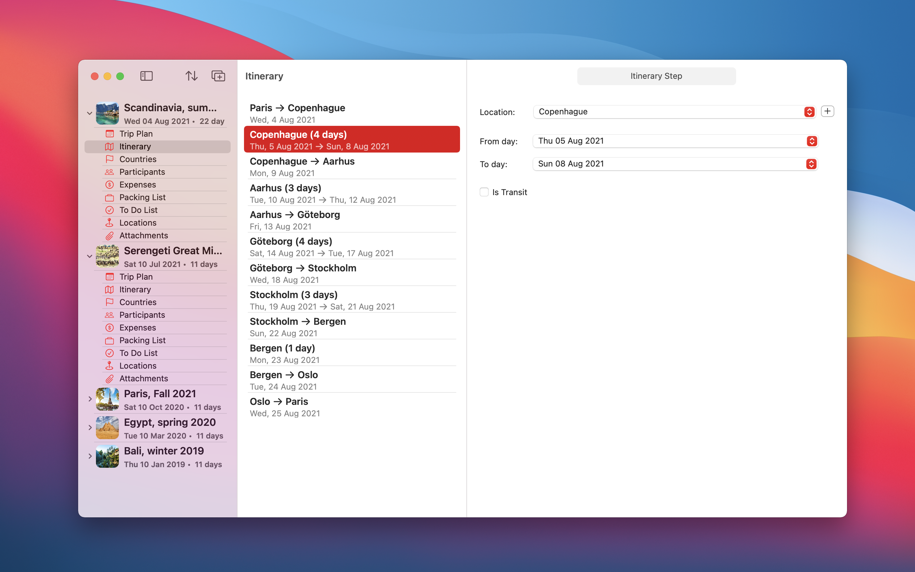The width and height of the screenshot is (915, 572).
Task: Open the Egypt, spring 2020 trip title
Action: click(170, 422)
